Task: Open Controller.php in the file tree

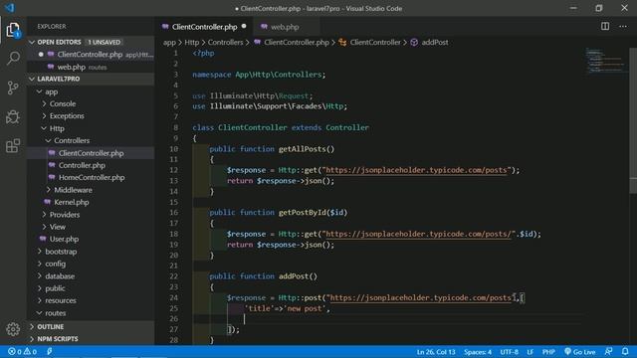Action: click(x=91, y=165)
